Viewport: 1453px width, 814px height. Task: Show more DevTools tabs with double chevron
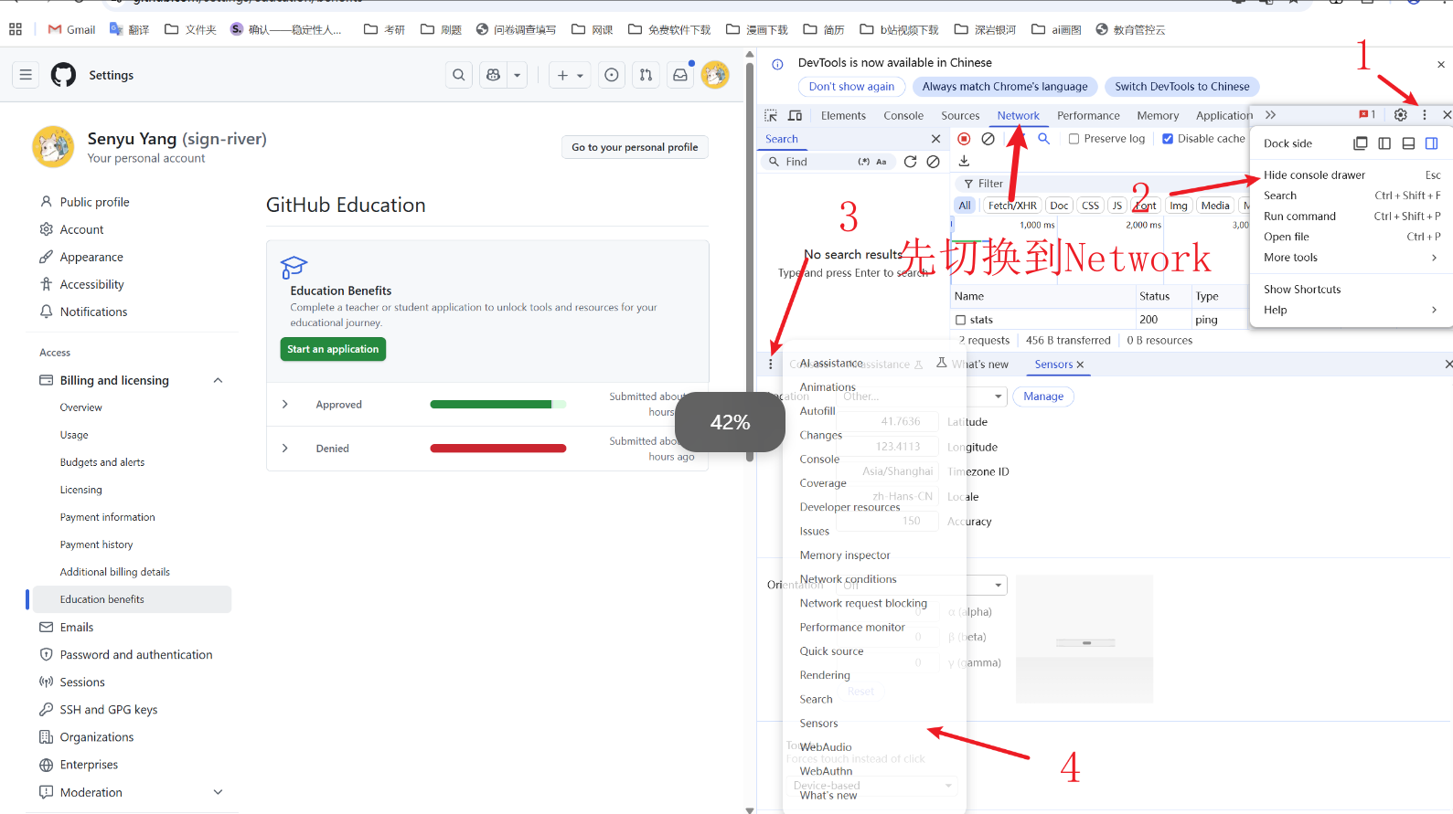(1270, 115)
